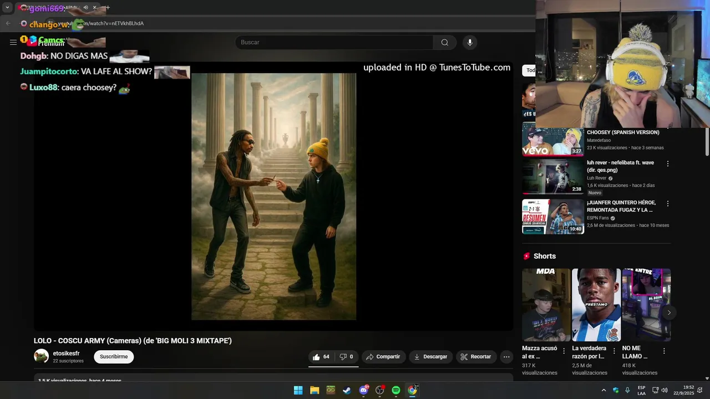Open the Mazza acusó al ex Short
The width and height of the screenshot is (710, 399).
pos(546,305)
